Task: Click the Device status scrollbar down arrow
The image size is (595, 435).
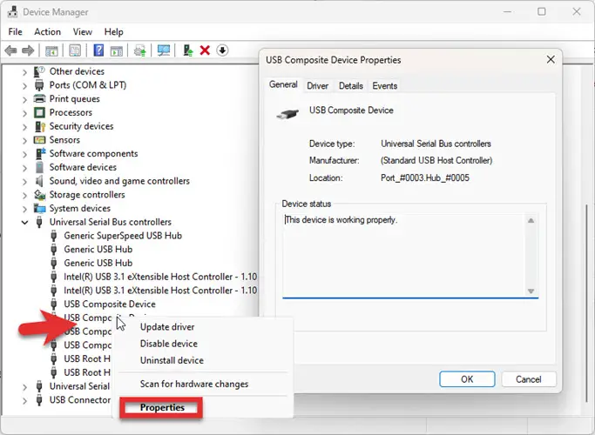Action: 531,291
